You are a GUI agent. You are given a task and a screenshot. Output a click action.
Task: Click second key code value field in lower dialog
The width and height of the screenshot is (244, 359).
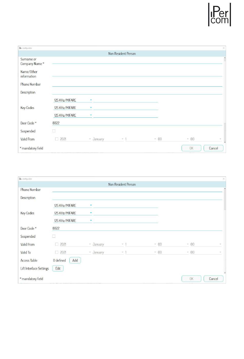pyautogui.click(x=126, y=213)
